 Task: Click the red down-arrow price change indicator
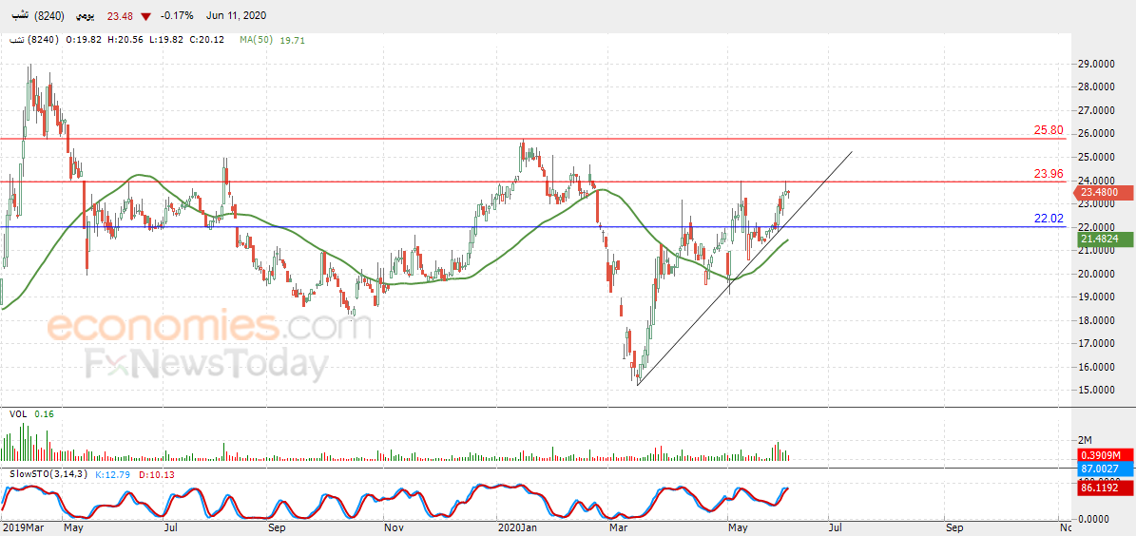[146, 17]
